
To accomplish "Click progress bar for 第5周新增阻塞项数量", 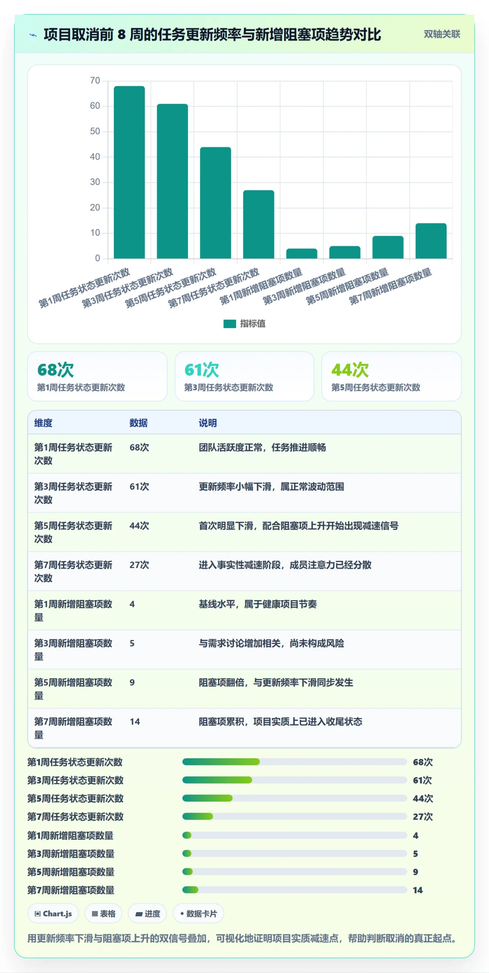I will coord(295,872).
